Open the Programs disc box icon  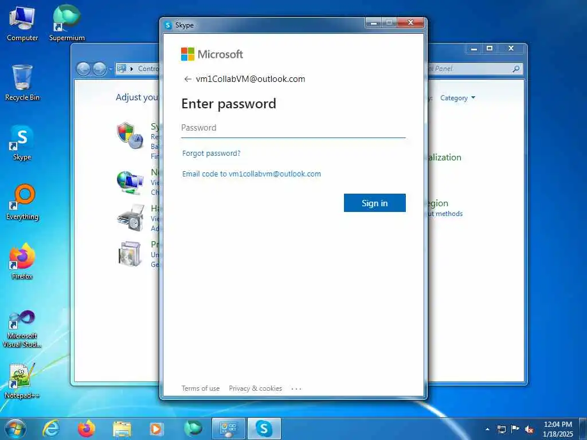(130, 254)
